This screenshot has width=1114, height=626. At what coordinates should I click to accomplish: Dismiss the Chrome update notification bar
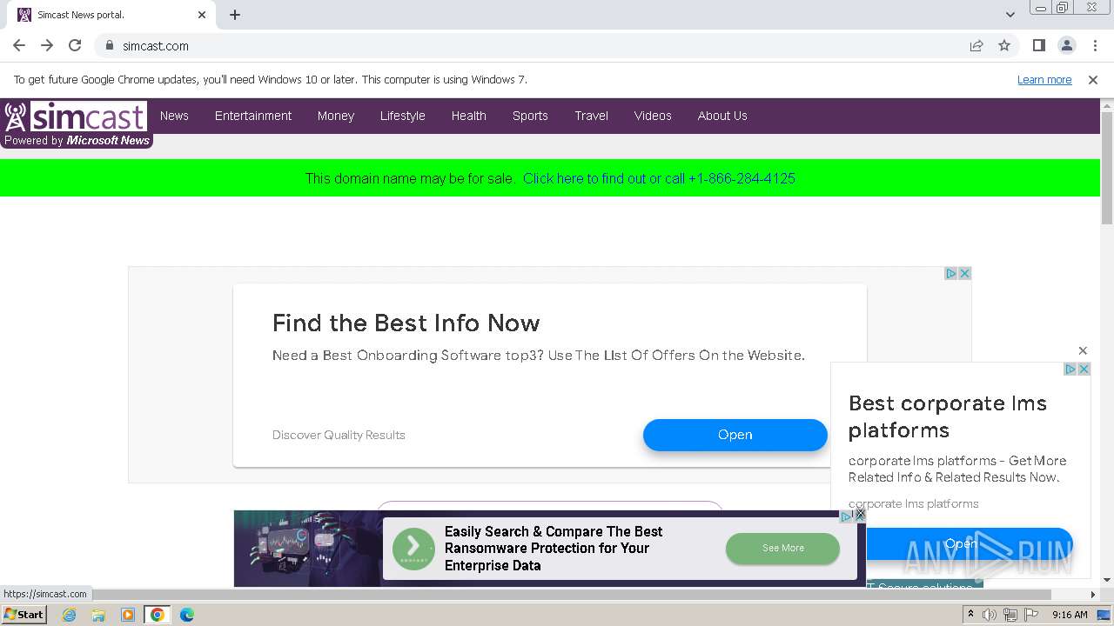[1093, 79]
